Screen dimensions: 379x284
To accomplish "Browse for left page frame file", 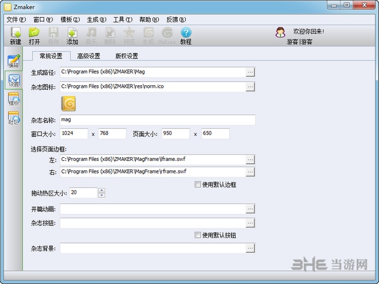I will (250, 160).
